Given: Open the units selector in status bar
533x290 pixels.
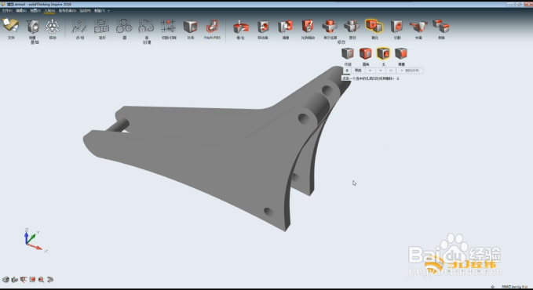Looking at the screenshot, I should click(x=515, y=287).
